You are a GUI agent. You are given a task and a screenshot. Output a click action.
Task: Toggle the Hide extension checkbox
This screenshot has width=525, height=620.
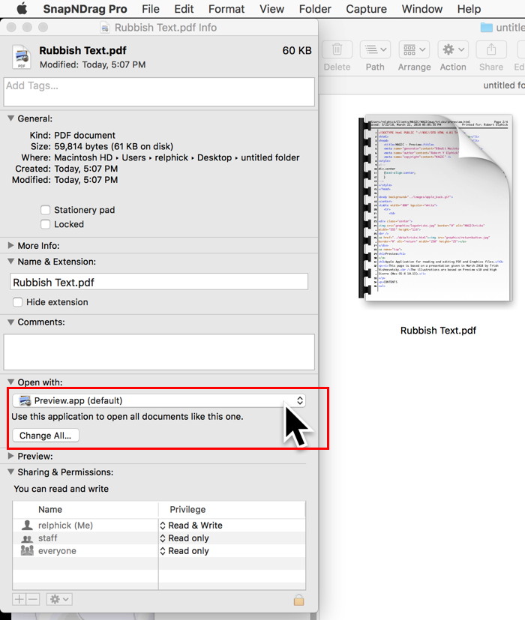[x=17, y=302]
